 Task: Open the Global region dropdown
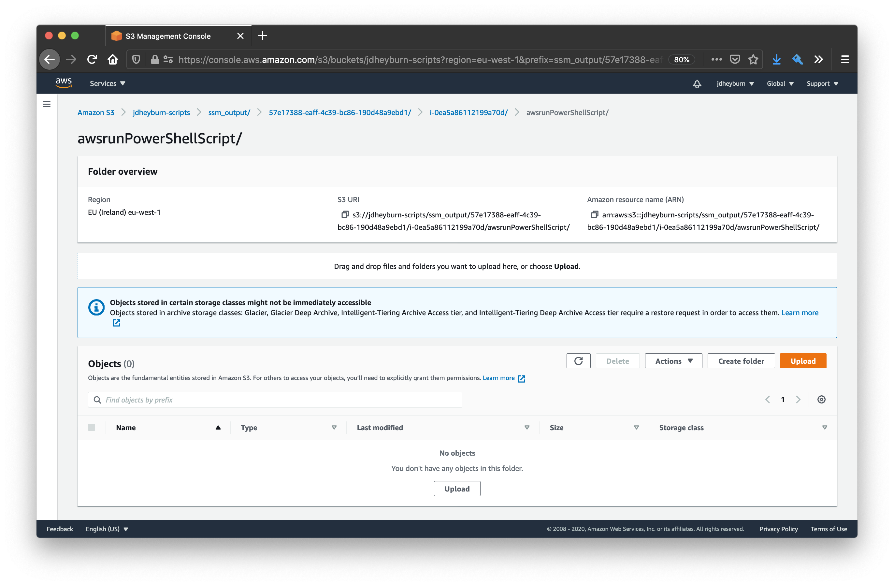[x=780, y=83]
